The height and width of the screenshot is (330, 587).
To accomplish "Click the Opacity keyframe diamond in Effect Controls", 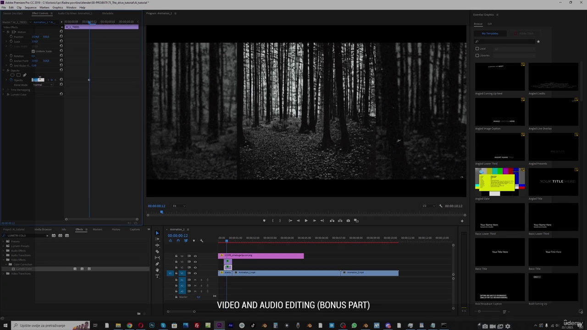I will [89, 80].
